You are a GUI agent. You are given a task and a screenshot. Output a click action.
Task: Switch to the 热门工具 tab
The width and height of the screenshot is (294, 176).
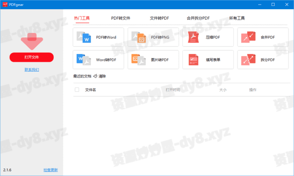pos(82,18)
